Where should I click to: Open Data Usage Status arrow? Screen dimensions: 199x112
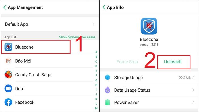click(193, 90)
